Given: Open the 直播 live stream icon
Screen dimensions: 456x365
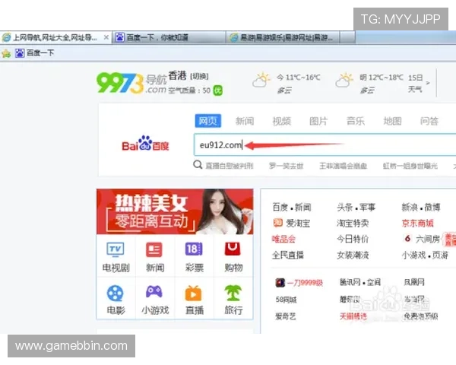Looking at the screenshot, I should pyautogui.click(x=193, y=293).
